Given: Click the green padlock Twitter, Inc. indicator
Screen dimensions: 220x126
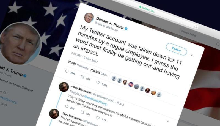Looking at the screenshot, I should (x=147, y=9).
